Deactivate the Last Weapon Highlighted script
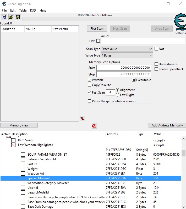 (x=13, y=145)
